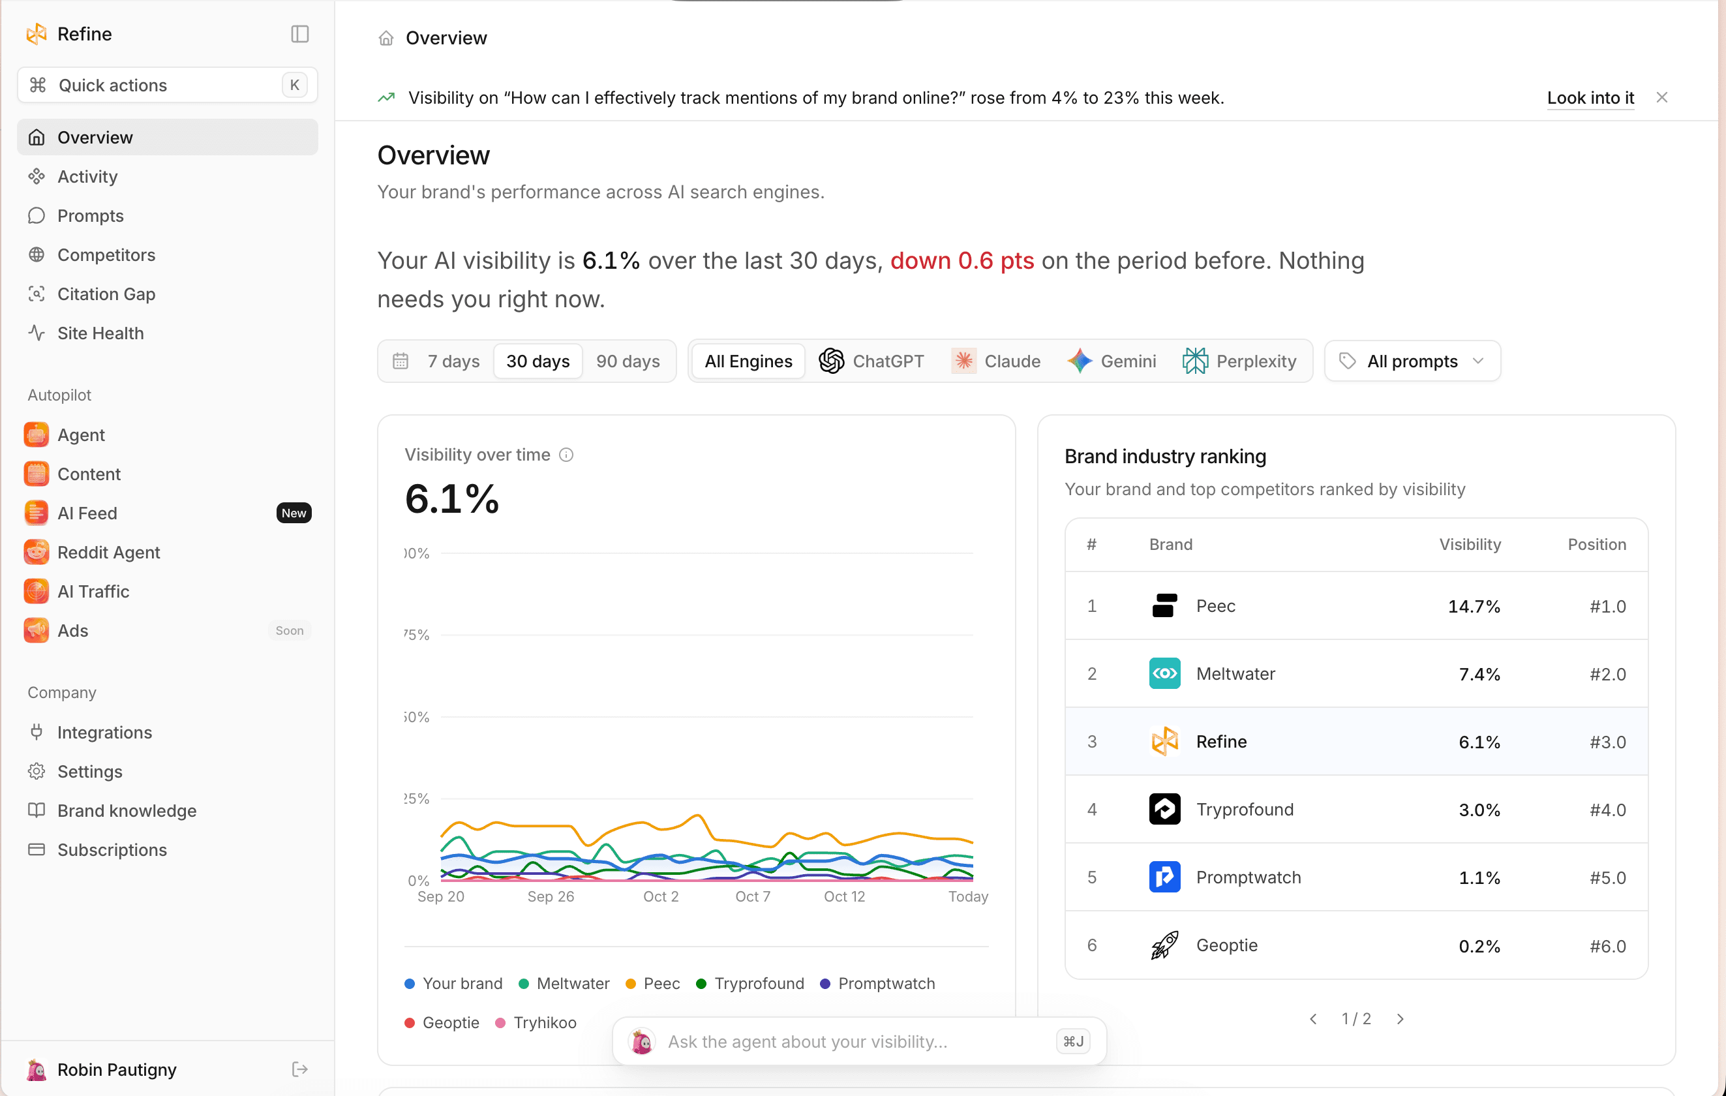
Task: Toggle the Peec series in chart legend
Action: pos(652,982)
